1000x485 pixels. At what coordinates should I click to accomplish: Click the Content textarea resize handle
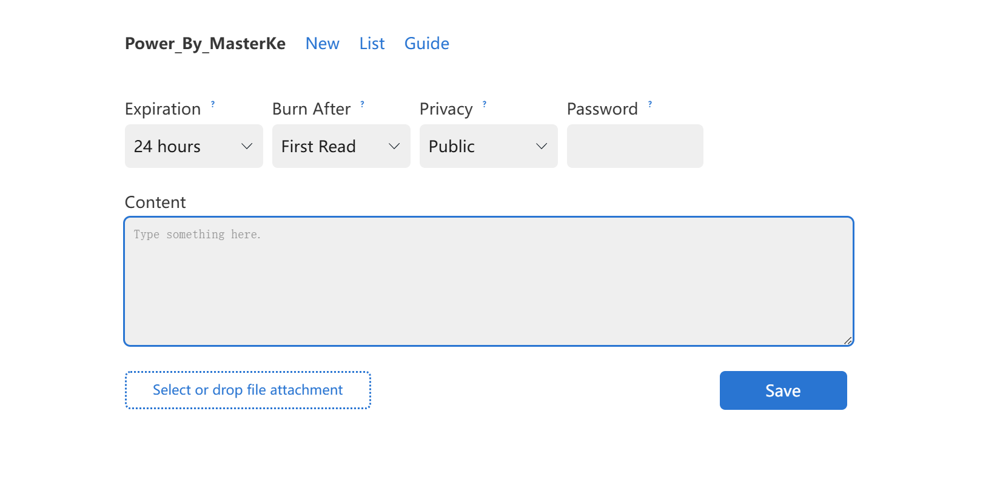click(x=848, y=341)
